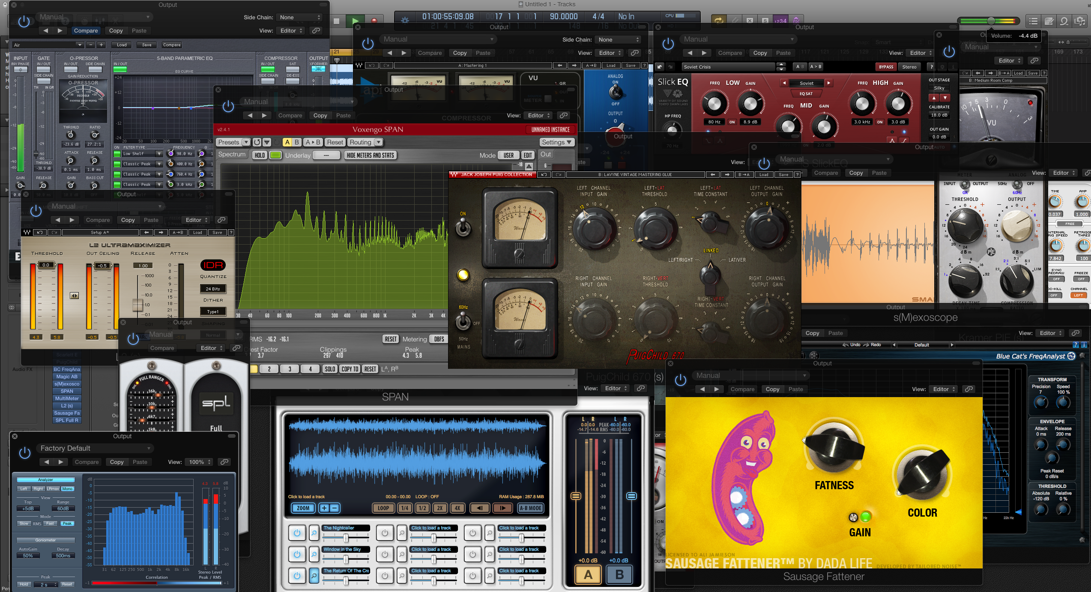Click the up triangle beside -18 in the SPAN spectrum
The image size is (1091, 592).
click(529, 166)
